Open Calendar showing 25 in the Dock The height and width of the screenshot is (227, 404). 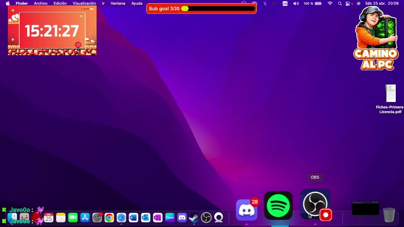tap(49, 218)
